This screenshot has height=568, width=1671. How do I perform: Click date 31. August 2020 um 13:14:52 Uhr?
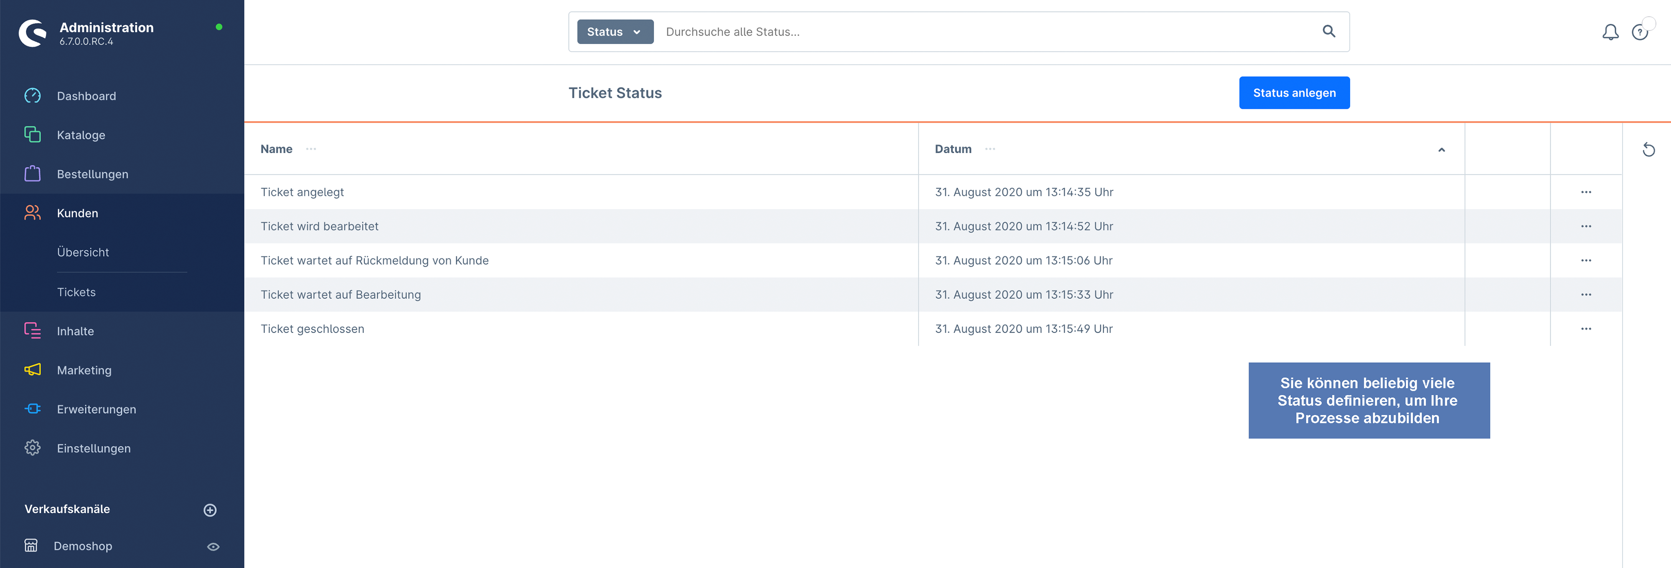tap(1023, 226)
